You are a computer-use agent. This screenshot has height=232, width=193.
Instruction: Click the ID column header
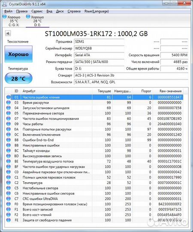16,91
